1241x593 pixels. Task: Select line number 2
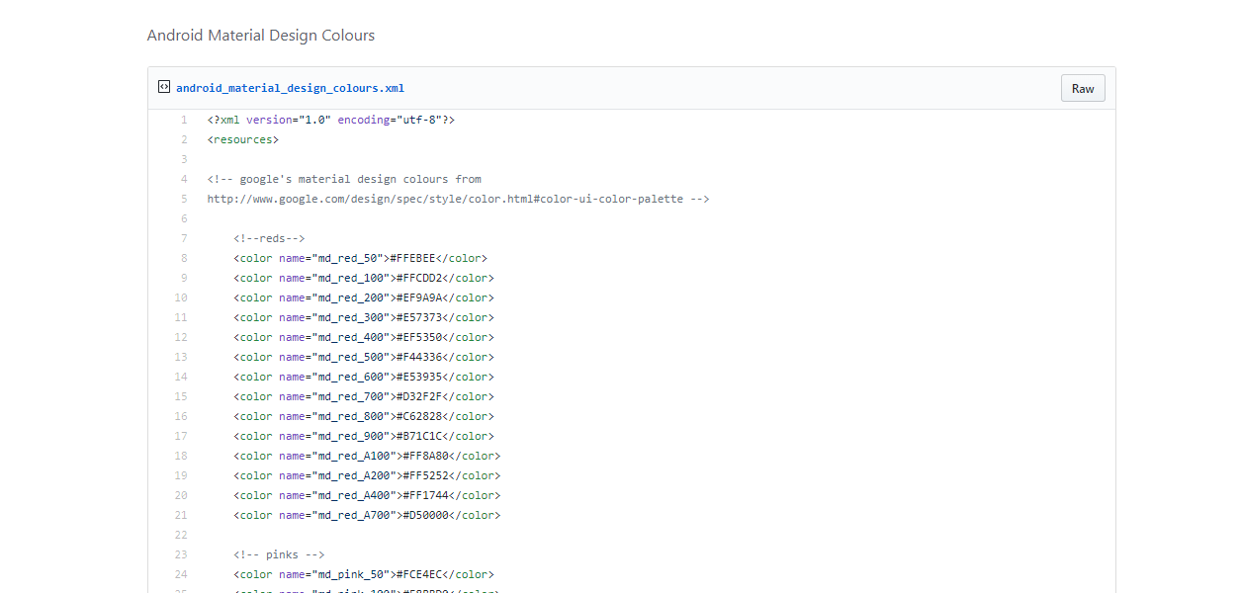click(183, 139)
